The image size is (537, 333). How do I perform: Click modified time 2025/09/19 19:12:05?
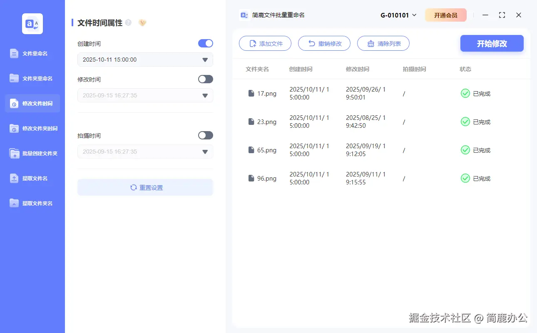coord(366,150)
